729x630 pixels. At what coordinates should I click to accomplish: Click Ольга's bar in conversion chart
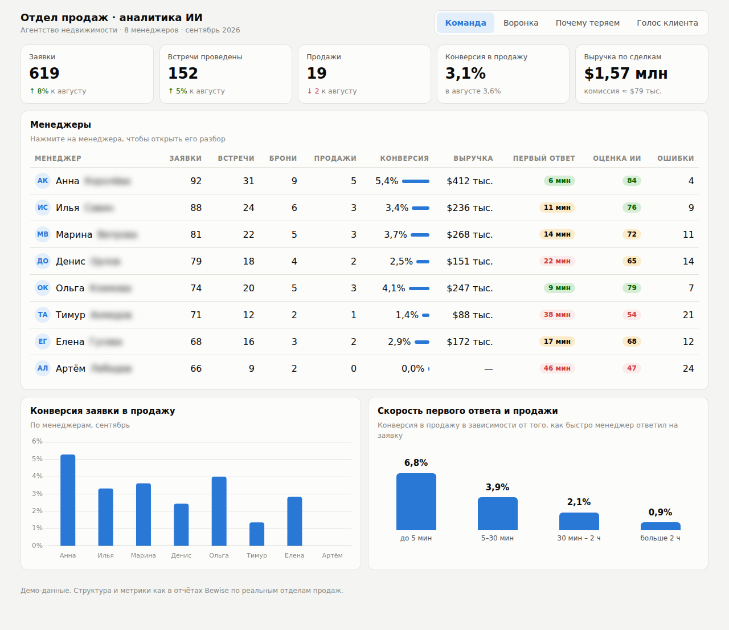219,511
